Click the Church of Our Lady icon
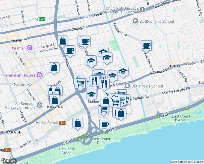The width and height of the screenshot is (204, 164). pyautogui.click(x=142, y=10)
